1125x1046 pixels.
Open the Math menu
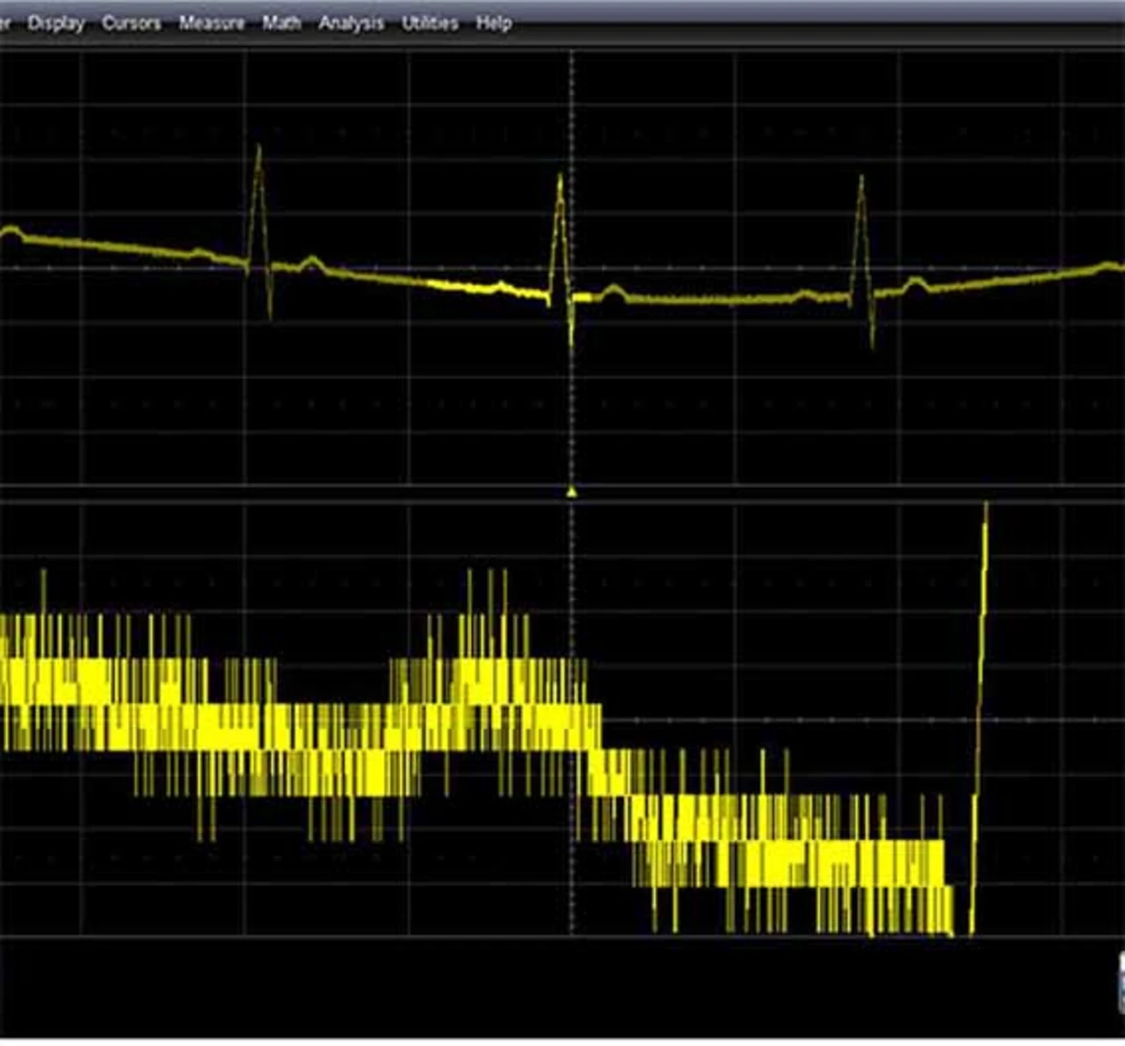(x=281, y=24)
